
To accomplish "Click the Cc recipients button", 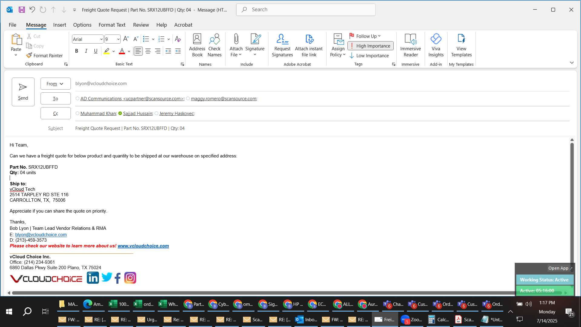I will 56,113.
